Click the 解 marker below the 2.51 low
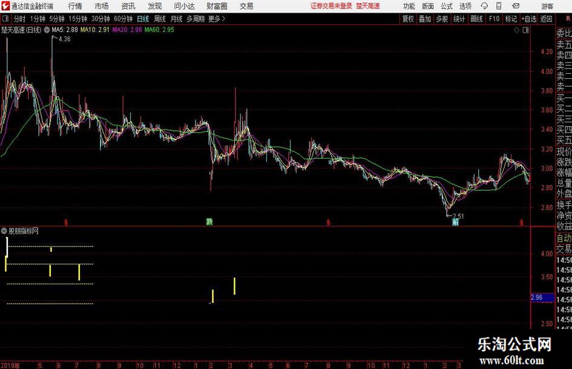Image resolution: width=572 pixels, height=369 pixels. pyautogui.click(x=455, y=222)
